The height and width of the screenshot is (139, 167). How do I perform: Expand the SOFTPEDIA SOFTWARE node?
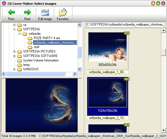(14, 56)
